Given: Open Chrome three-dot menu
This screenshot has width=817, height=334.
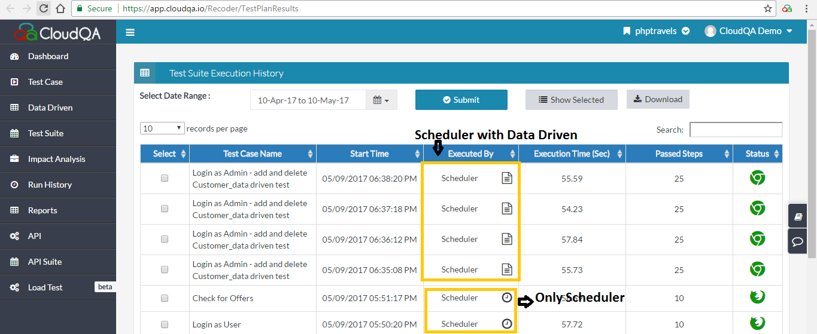Looking at the screenshot, I should point(806,8).
